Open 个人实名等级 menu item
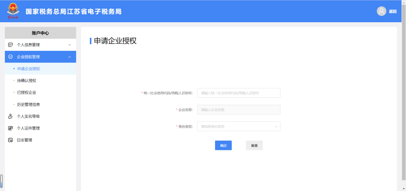 [x=40, y=116]
